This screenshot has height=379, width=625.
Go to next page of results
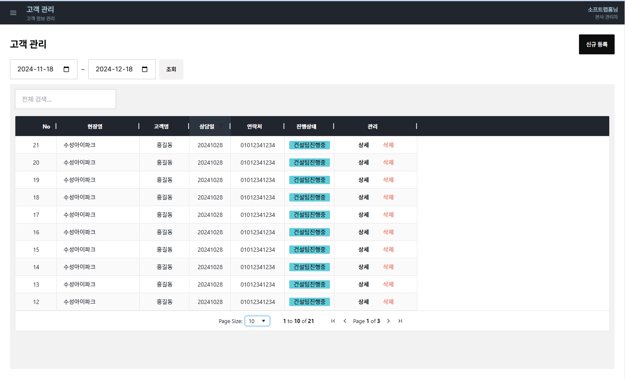tap(388, 321)
